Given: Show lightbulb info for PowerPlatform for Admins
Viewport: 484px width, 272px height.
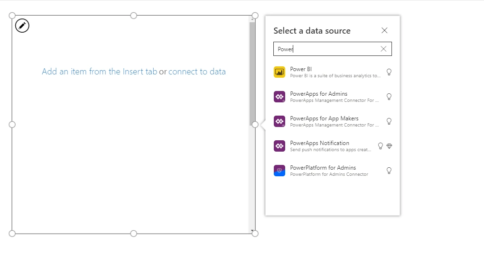Looking at the screenshot, I should (x=389, y=171).
